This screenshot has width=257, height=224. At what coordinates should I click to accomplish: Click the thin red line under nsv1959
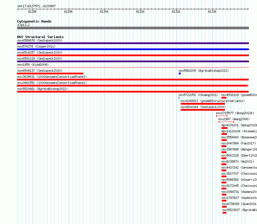[x=133, y=67]
